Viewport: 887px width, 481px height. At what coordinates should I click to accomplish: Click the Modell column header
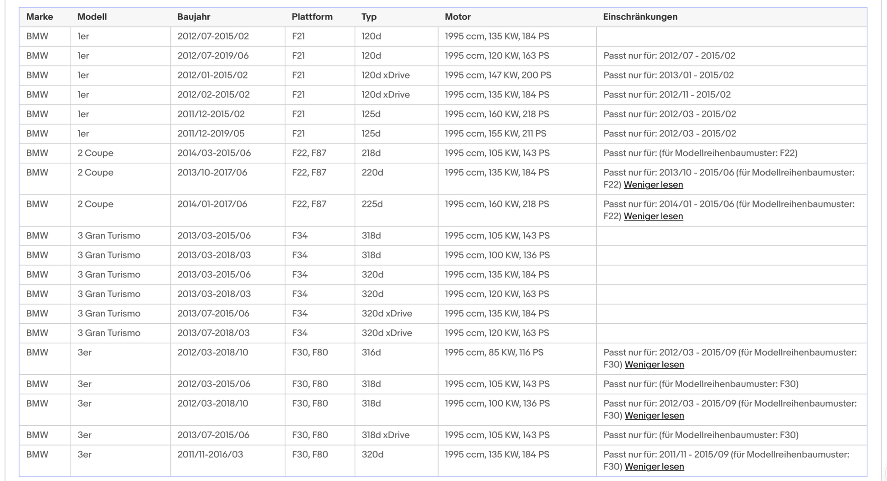[x=92, y=17]
